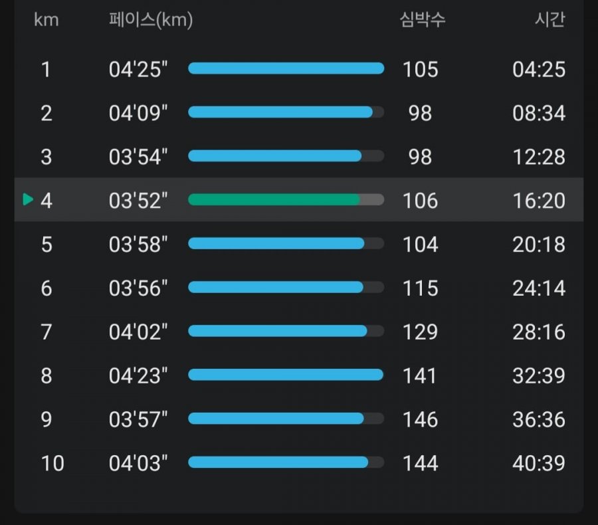Click pace value 03'54" in km 3
Image resolution: width=598 pixels, height=525 pixels.
tap(138, 157)
